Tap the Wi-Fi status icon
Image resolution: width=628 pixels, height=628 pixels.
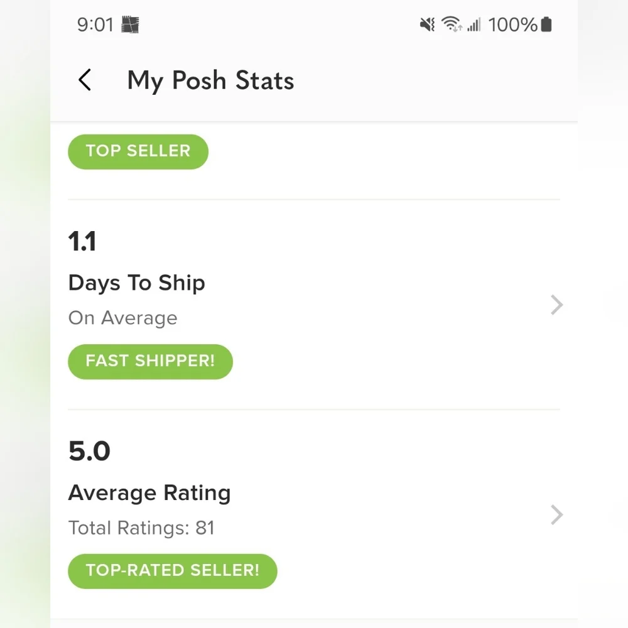[x=452, y=24]
